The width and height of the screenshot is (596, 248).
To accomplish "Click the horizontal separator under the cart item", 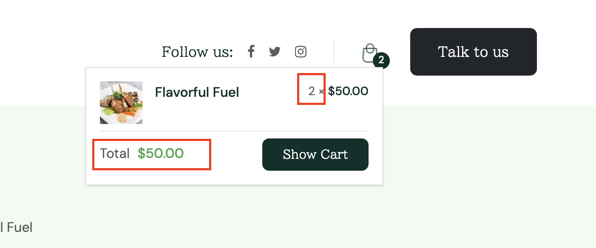I will 234,131.
